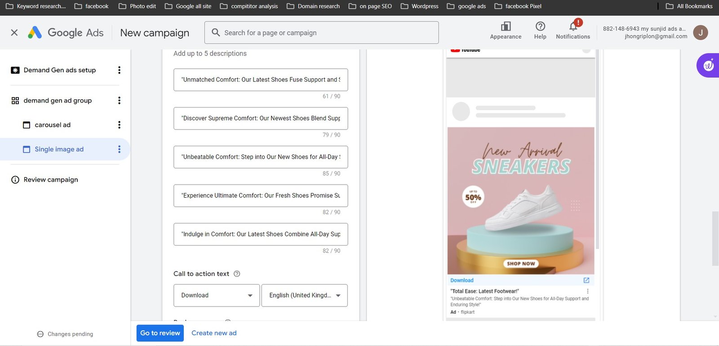Image resolution: width=719 pixels, height=346 pixels.
Task: Open more options for demand gen ad group
Action: pos(119,101)
